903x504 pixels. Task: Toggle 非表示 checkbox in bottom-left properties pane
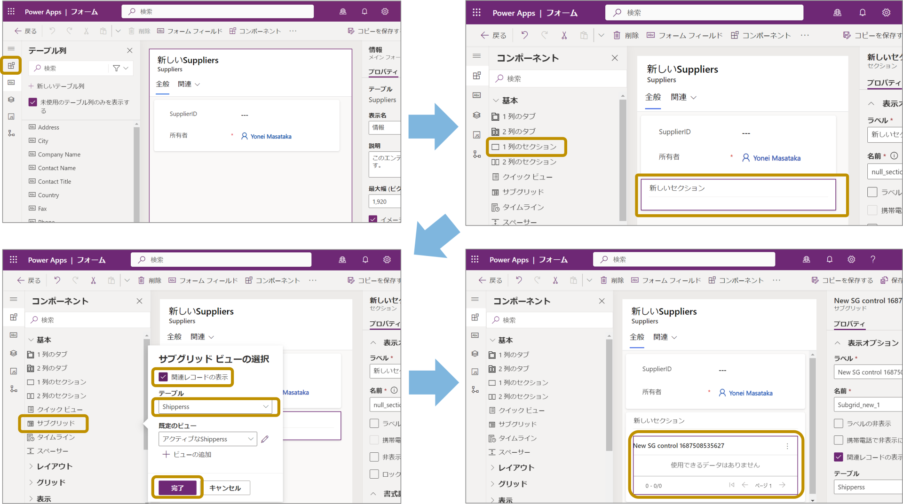(x=374, y=457)
